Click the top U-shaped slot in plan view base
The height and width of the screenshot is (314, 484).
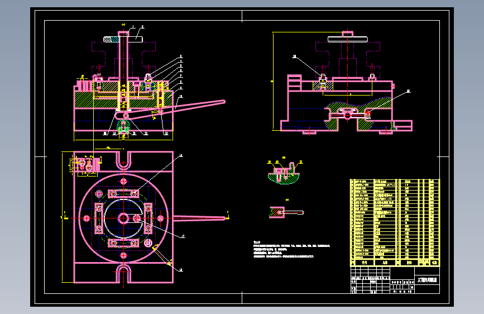point(123,160)
